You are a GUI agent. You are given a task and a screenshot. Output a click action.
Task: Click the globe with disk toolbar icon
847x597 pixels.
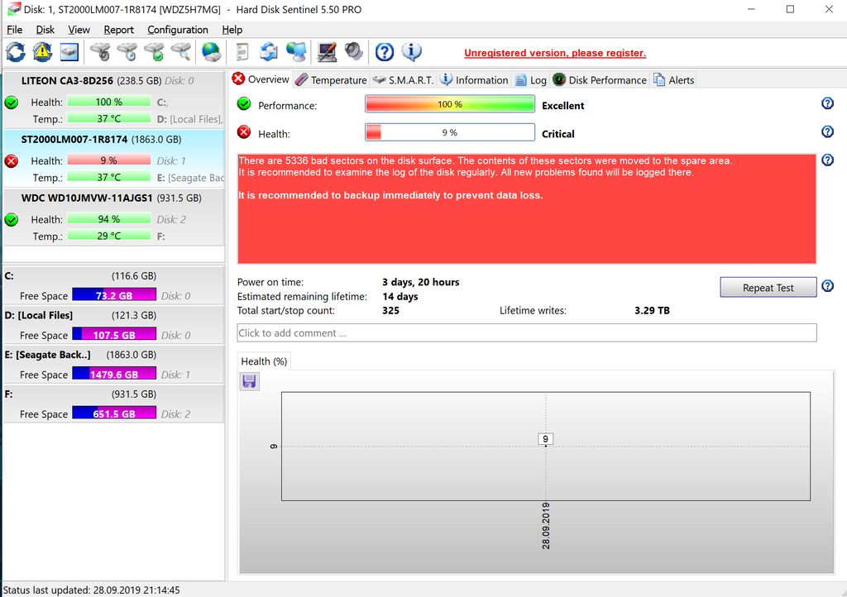pyautogui.click(x=212, y=52)
